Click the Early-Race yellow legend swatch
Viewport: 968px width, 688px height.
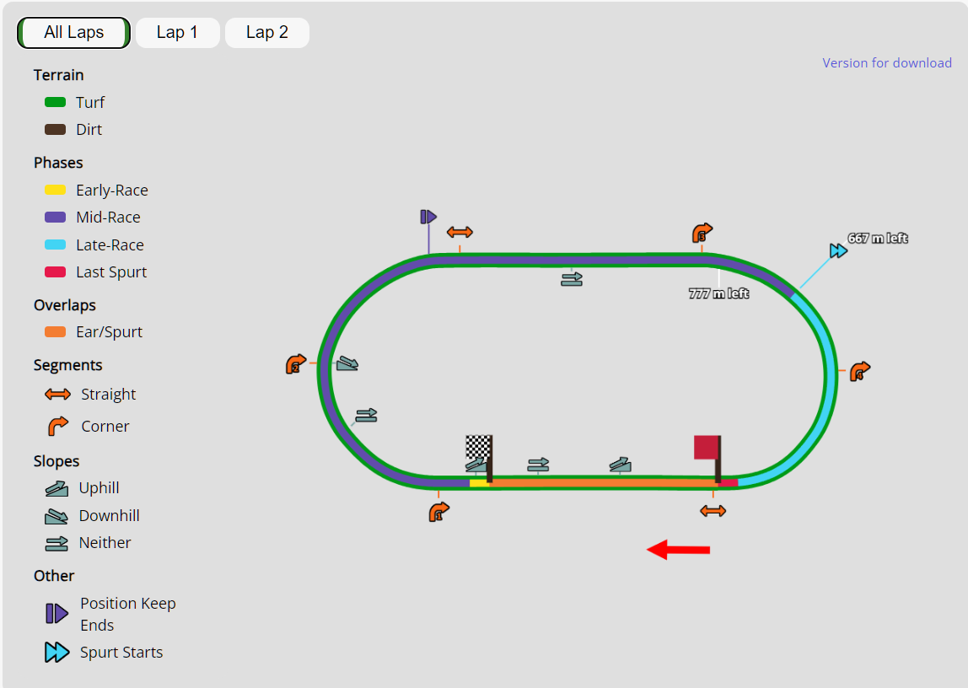pyautogui.click(x=56, y=190)
